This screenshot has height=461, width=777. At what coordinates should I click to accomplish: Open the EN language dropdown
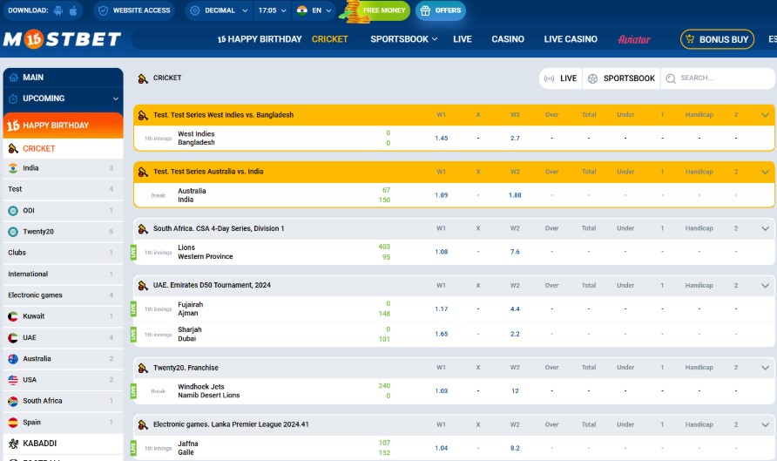[x=314, y=10]
